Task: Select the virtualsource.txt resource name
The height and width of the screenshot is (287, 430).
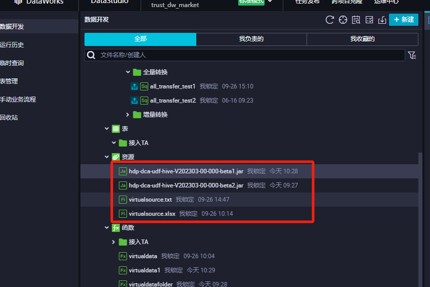Action: pyautogui.click(x=150, y=200)
